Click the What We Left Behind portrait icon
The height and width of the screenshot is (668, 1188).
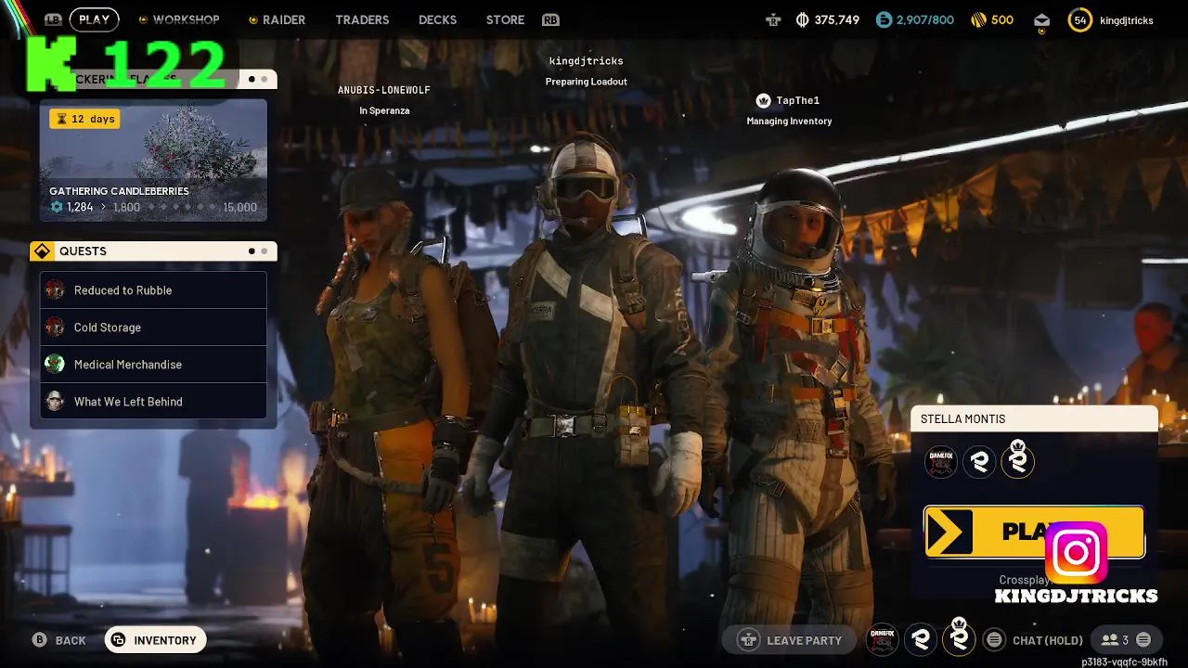pyautogui.click(x=55, y=402)
